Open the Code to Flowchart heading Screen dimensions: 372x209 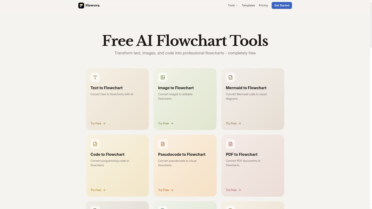(x=107, y=154)
